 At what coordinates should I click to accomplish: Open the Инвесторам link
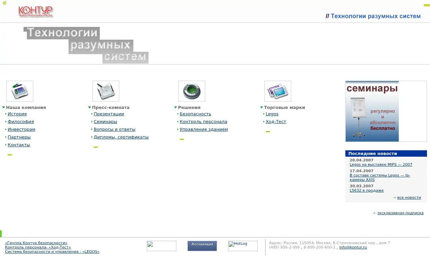point(21,129)
